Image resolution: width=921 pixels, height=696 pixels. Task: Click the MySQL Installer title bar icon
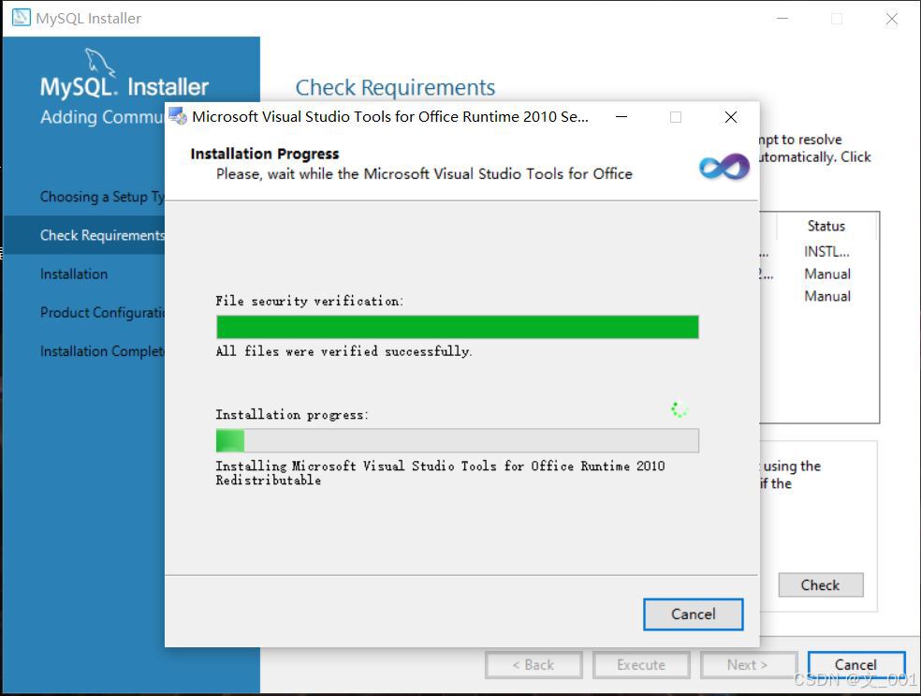(22, 18)
